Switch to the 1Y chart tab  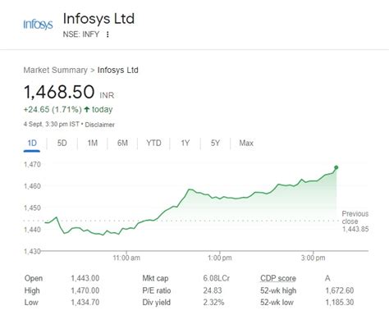(x=185, y=143)
